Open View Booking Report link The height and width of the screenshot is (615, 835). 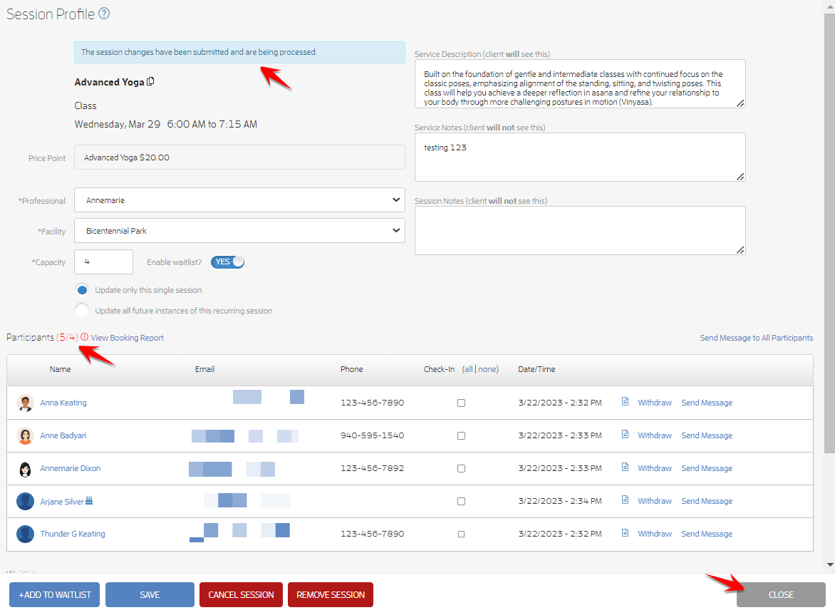tap(128, 338)
